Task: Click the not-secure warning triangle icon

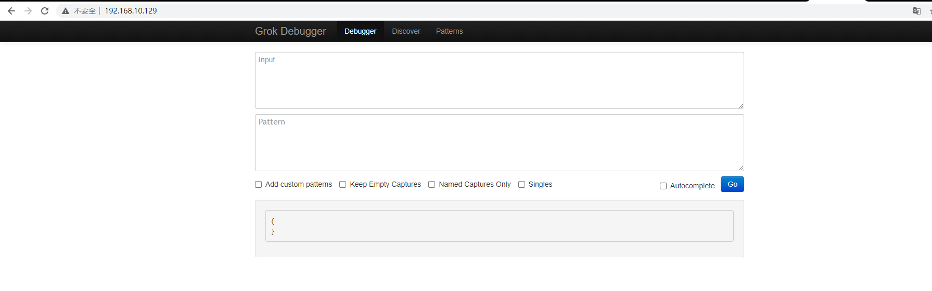Action: coord(66,11)
